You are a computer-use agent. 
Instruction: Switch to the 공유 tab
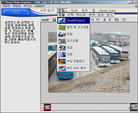[85, 10]
